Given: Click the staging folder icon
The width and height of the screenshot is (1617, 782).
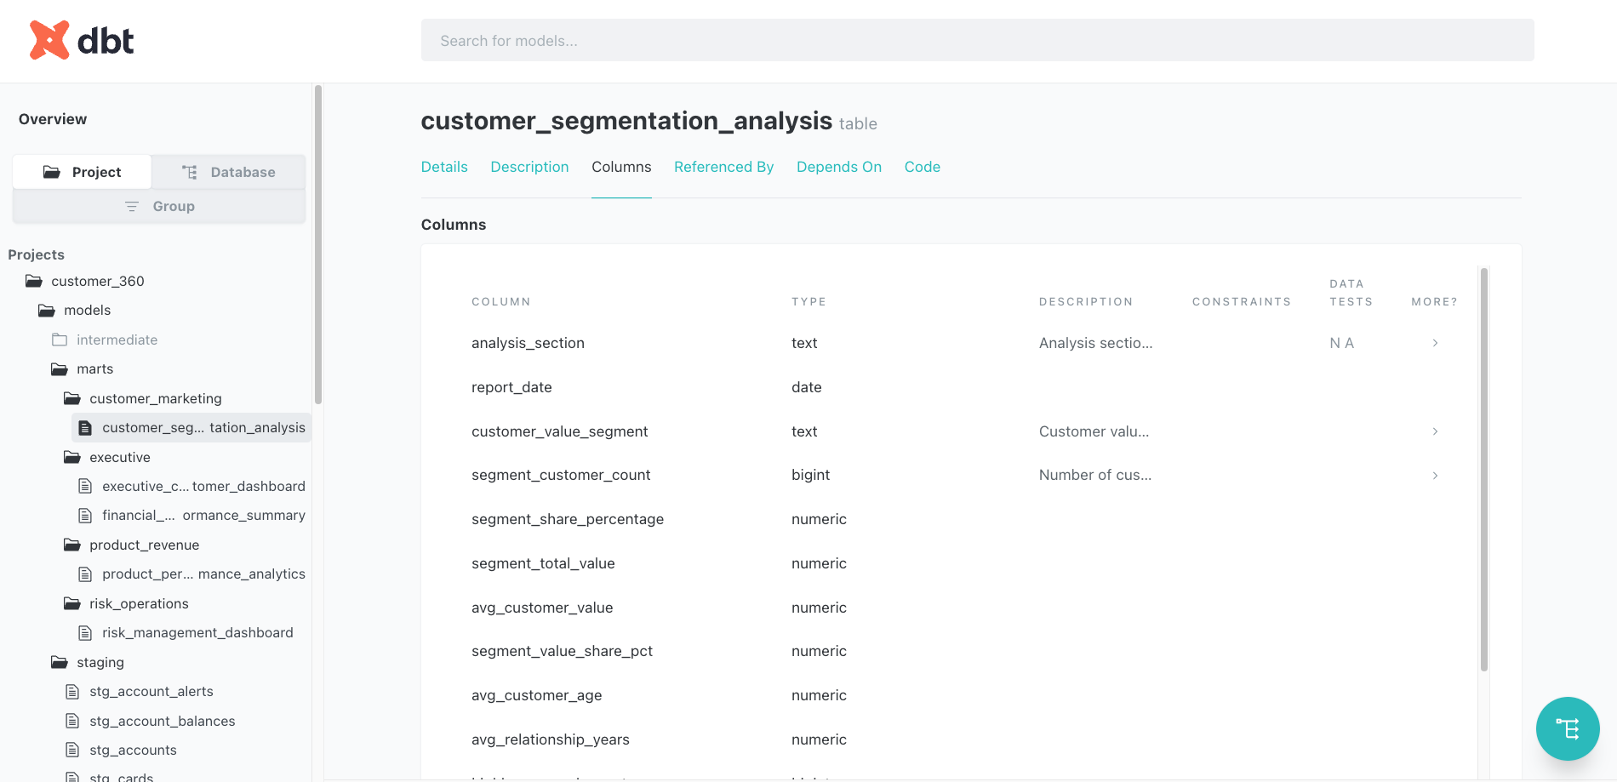Looking at the screenshot, I should [x=60, y=662].
